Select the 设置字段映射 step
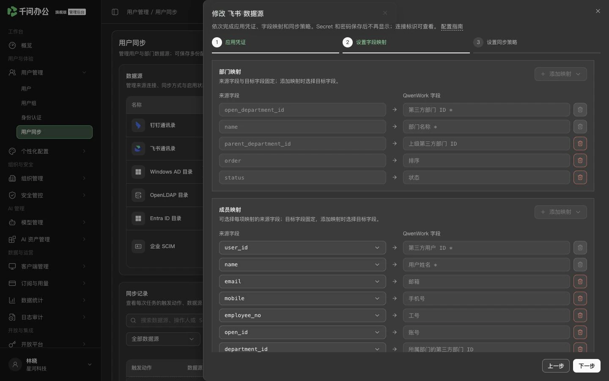The height and width of the screenshot is (381, 609). tap(406, 42)
